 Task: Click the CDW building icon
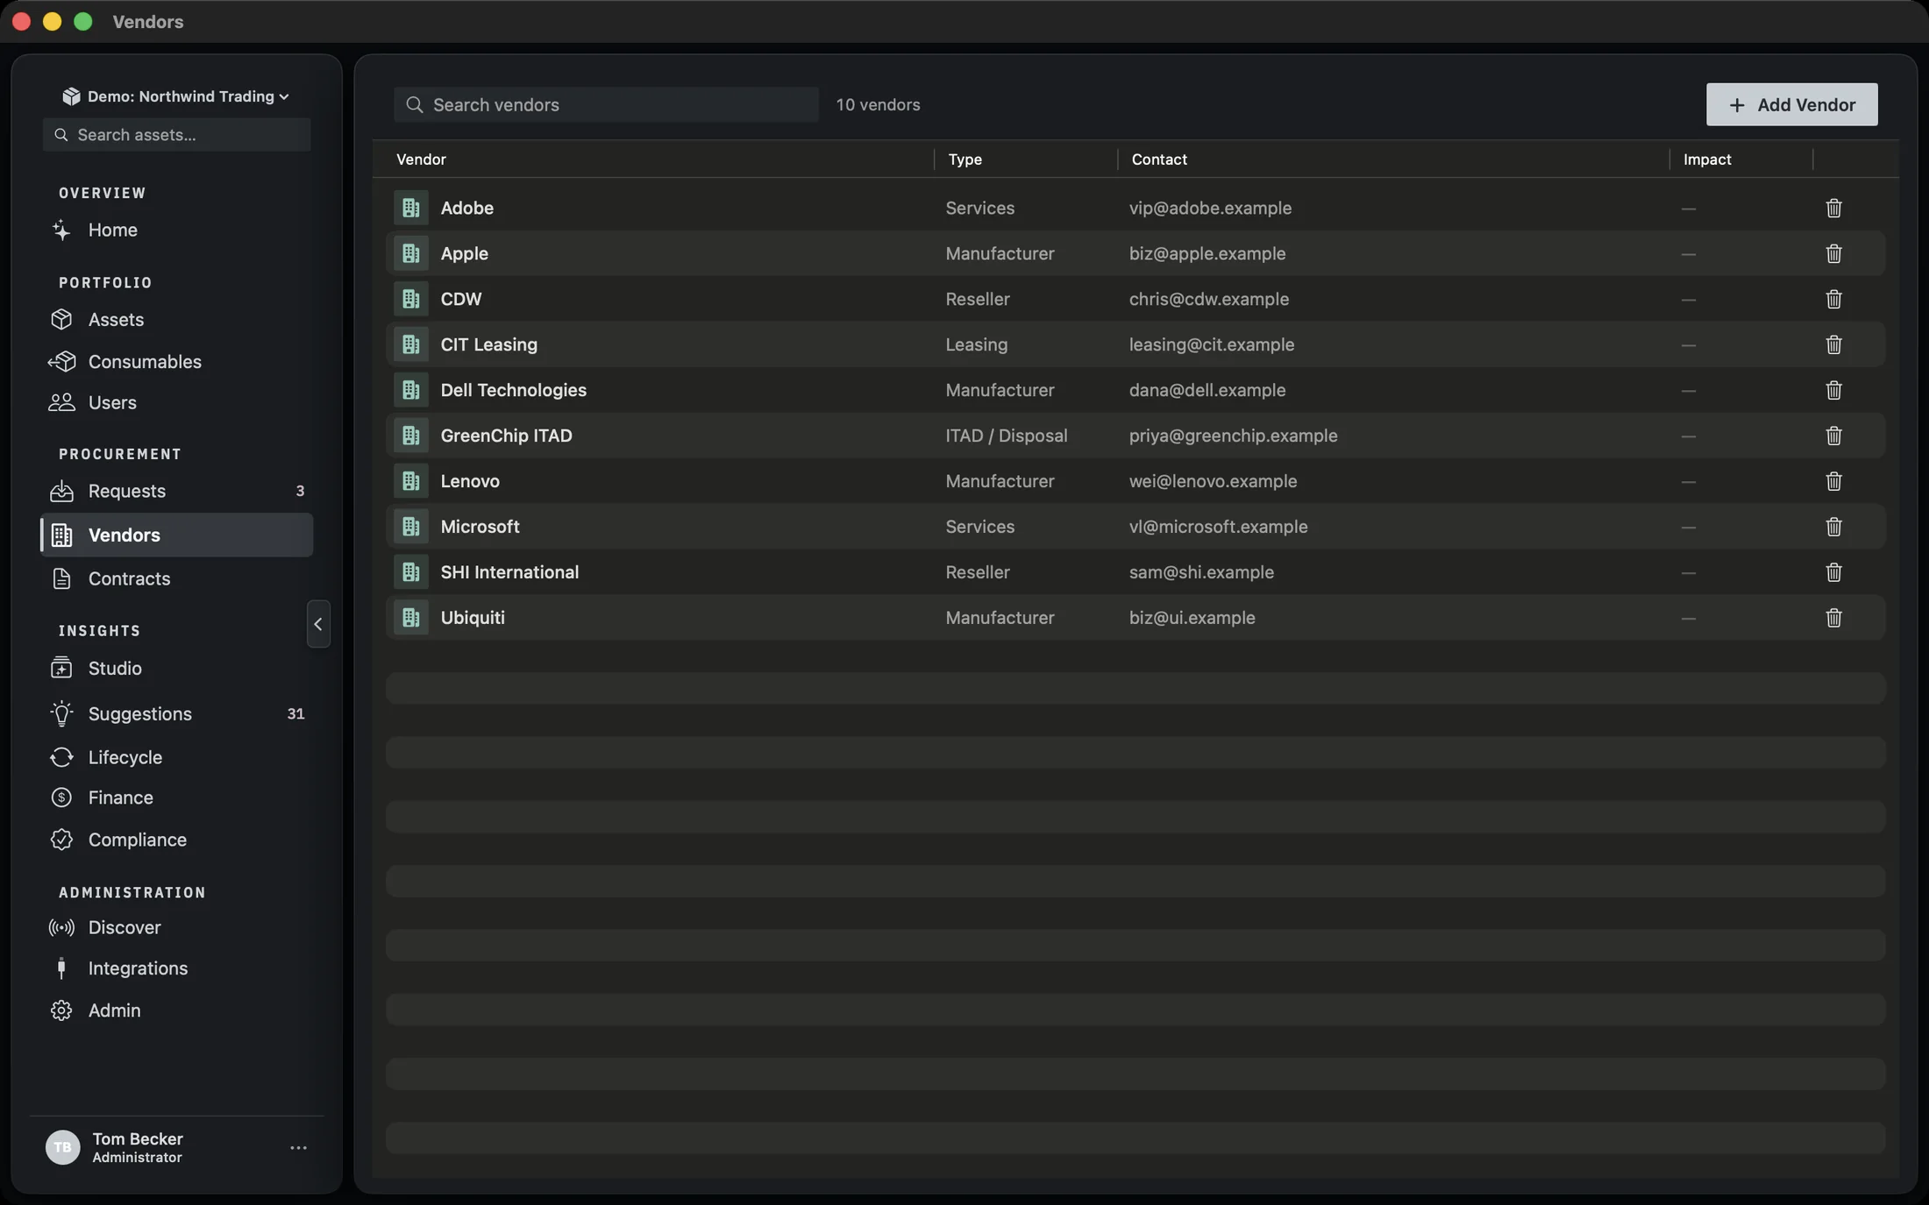pyautogui.click(x=410, y=300)
